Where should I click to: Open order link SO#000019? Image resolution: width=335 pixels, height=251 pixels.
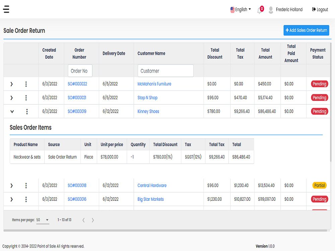77,111
